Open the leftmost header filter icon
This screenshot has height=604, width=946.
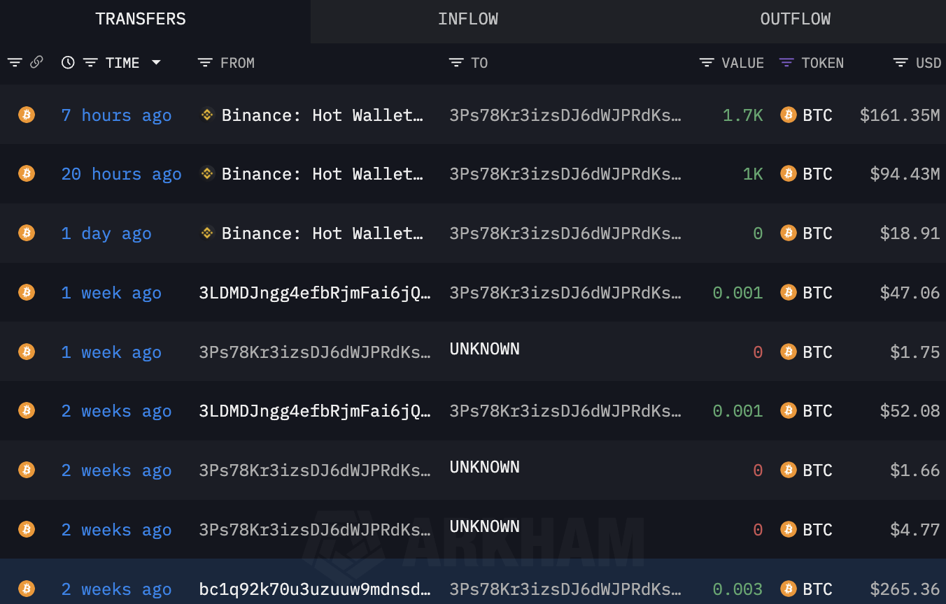coord(15,62)
